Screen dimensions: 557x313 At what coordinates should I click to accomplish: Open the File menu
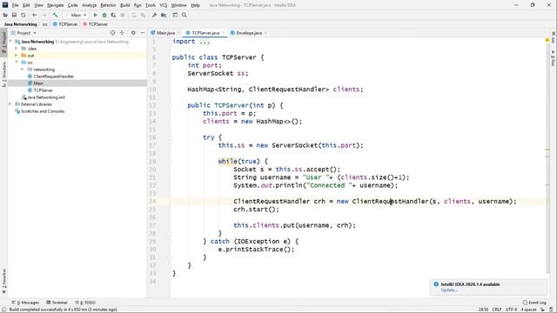(16, 5)
